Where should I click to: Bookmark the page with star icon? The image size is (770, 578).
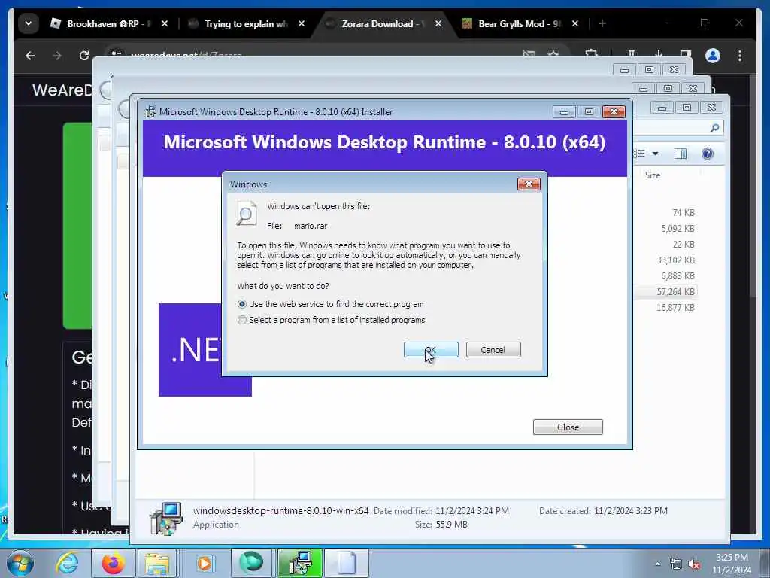(x=553, y=53)
